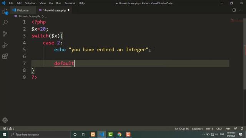
Task: Click the ENG input language indicator
Action: coord(222,135)
